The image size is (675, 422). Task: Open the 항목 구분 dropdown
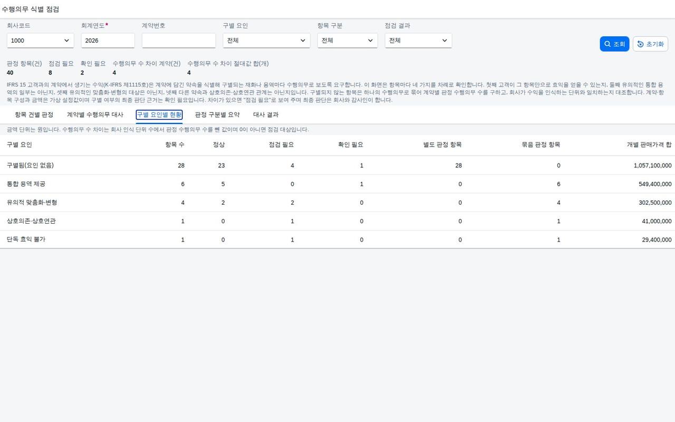coord(348,41)
